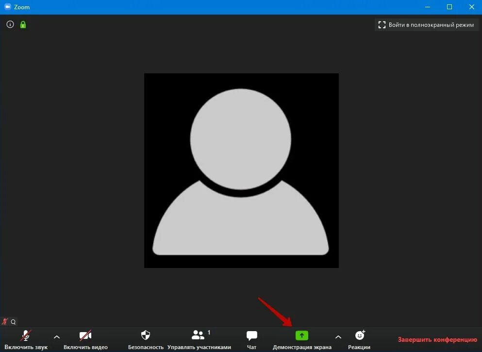Open Управлять участниками participants panel
The image size is (482, 352).
pos(199,339)
